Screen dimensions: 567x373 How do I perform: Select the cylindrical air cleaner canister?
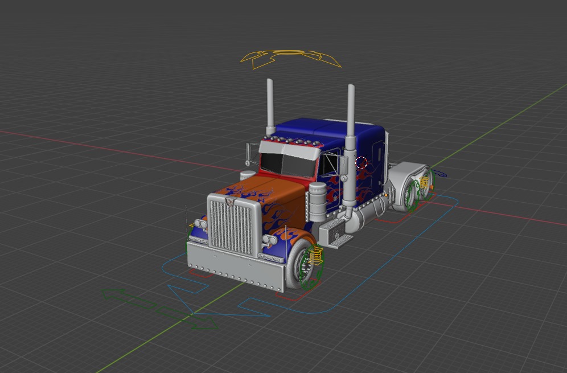pos(318,202)
